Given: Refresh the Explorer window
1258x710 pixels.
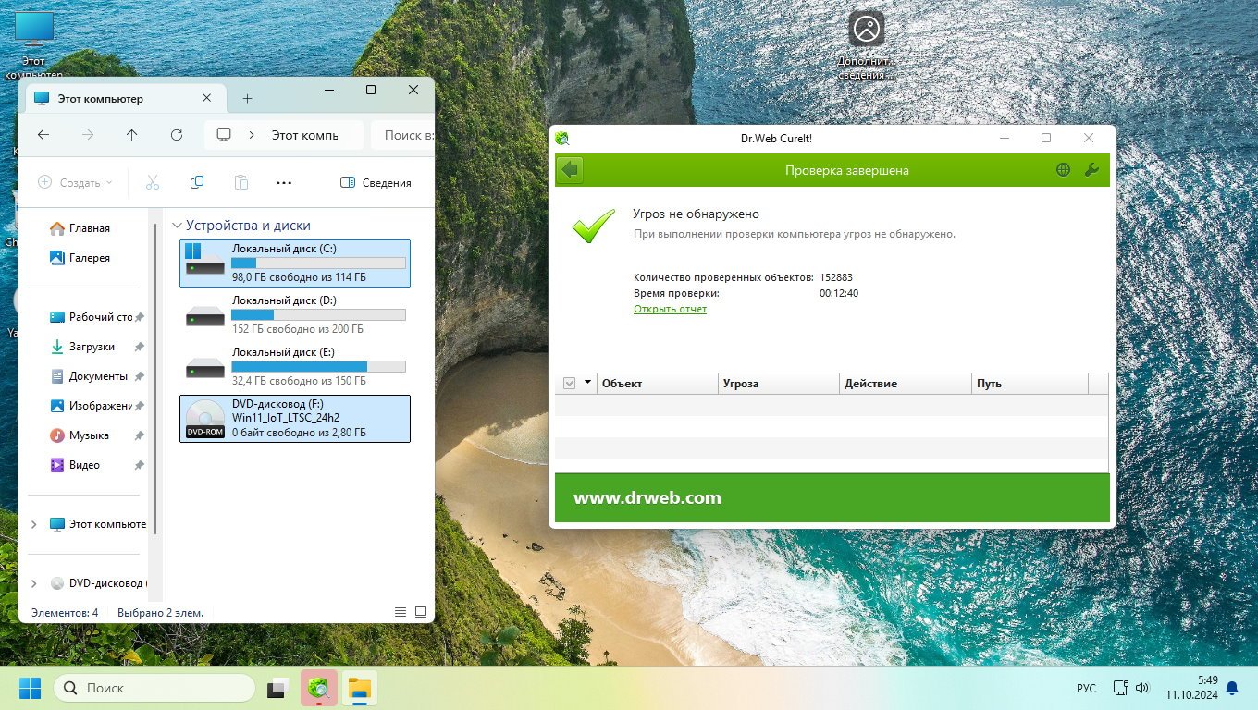Looking at the screenshot, I should [177, 135].
